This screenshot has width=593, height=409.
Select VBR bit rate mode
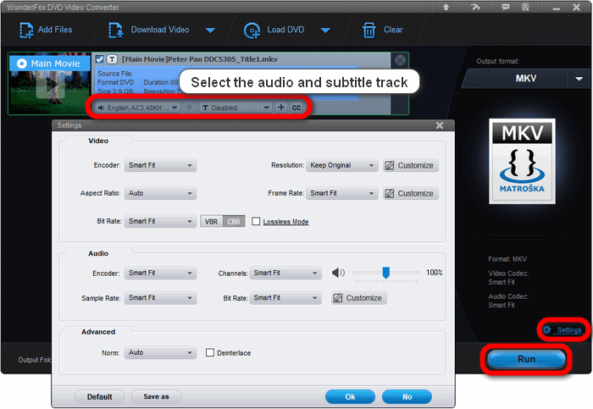point(212,222)
